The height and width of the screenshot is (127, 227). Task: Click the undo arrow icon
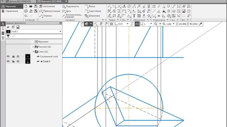[x=26, y=16]
